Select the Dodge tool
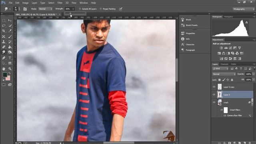256x144 pixels. tap(10, 52)
